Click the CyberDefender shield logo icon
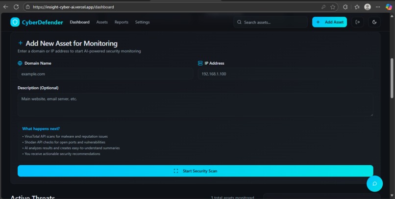 (15, 22)
